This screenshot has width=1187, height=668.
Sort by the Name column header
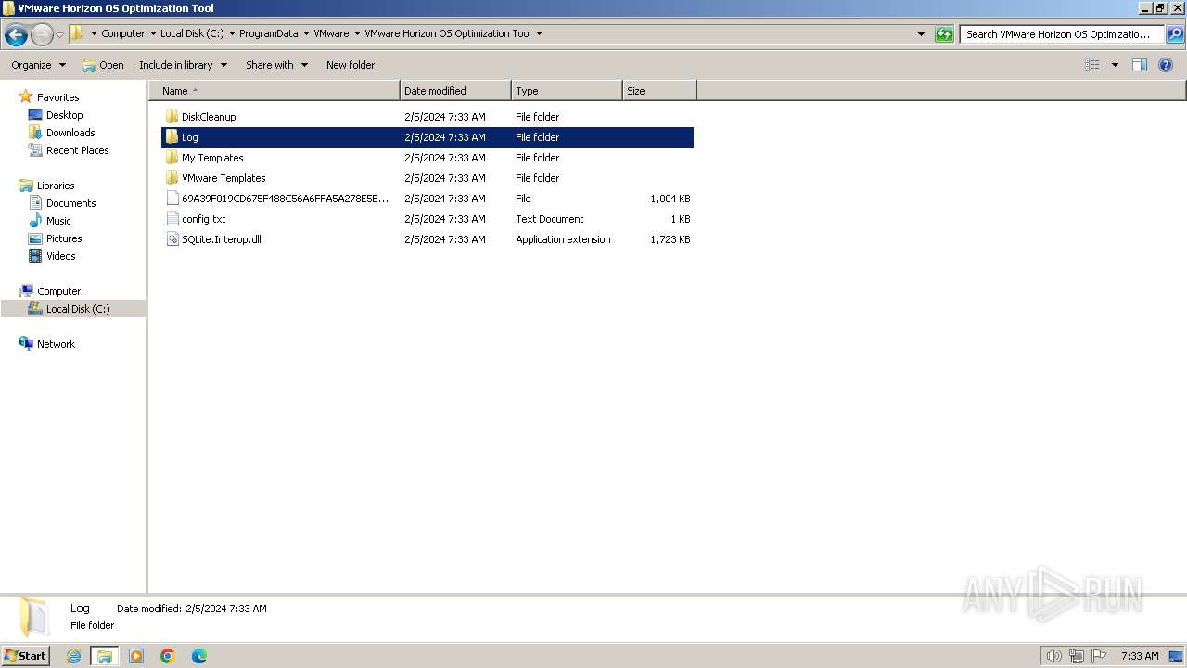tap(274, 91)
